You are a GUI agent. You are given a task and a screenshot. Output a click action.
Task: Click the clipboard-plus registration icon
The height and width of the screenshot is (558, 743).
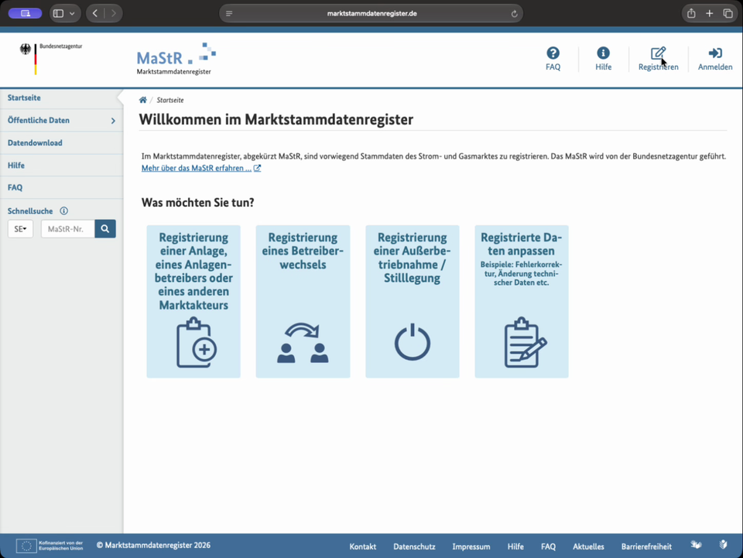tap(196, 343)
